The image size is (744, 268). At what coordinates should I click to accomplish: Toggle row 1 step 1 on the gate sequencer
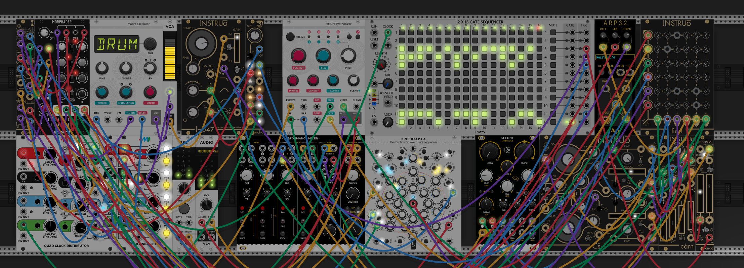(x=402, y=32)
